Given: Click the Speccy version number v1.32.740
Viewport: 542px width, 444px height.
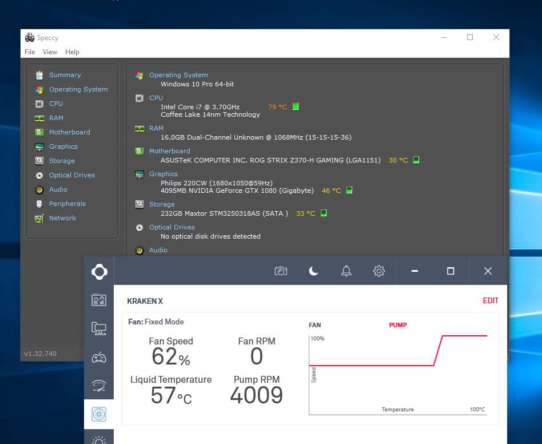Looking at the screenshot, I should pos(41,354).
